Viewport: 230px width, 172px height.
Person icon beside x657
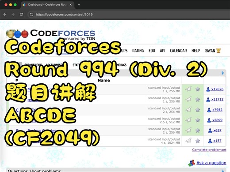[x=210, y=131]
